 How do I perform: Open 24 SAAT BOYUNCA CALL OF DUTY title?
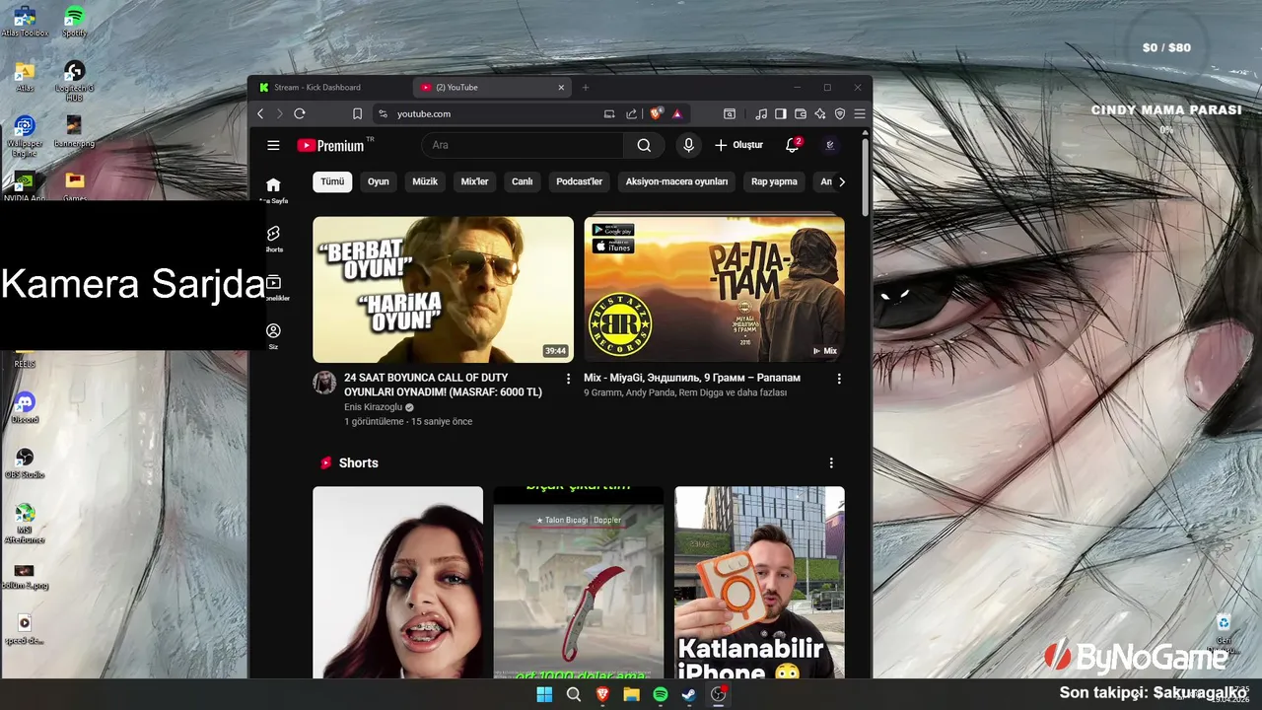tap(443, 385)
